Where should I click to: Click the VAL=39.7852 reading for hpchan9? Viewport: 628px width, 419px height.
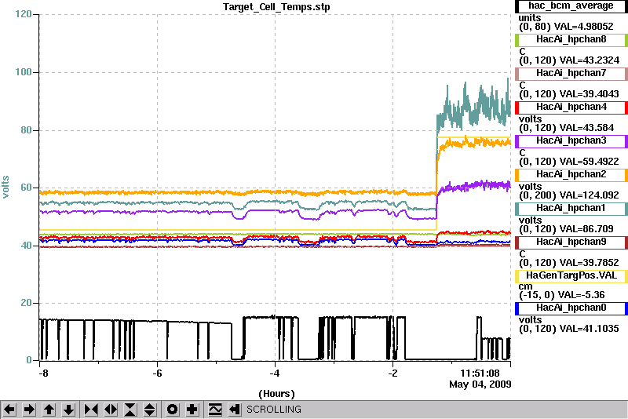(x=590, y=263)
